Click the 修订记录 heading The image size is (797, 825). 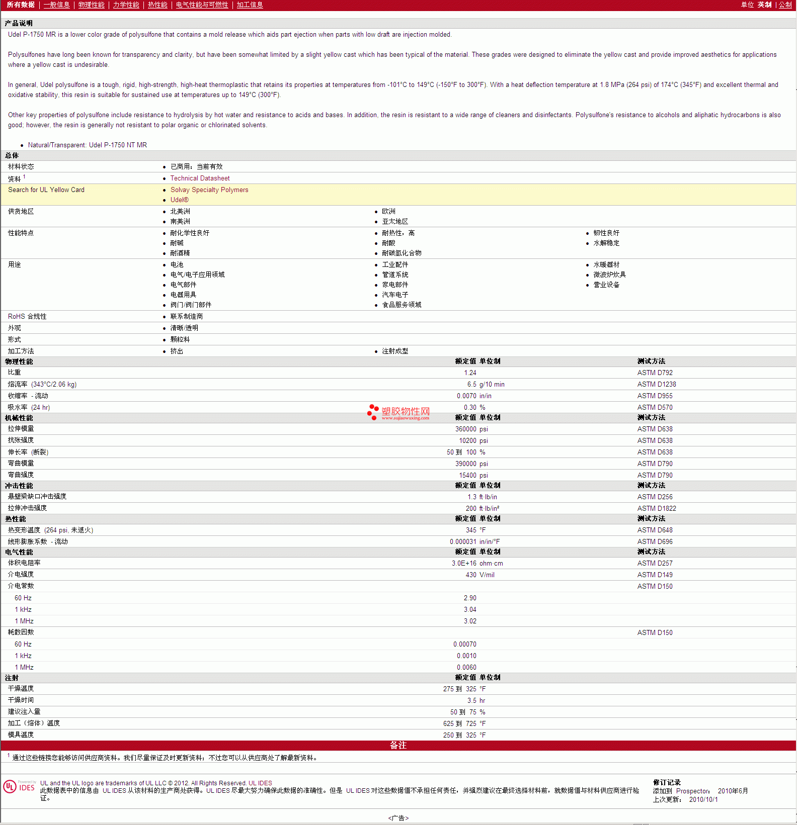point(667,783)
